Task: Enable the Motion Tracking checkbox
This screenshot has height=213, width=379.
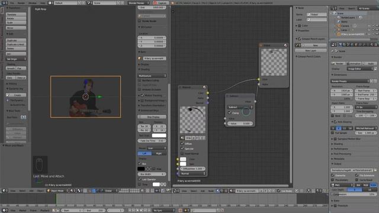Action: click(142, 95)
